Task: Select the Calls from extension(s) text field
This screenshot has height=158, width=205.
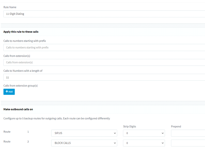Action: point(104,63)
